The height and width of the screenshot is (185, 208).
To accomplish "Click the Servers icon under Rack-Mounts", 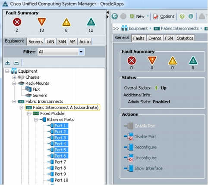I will (x=28, y=95).
